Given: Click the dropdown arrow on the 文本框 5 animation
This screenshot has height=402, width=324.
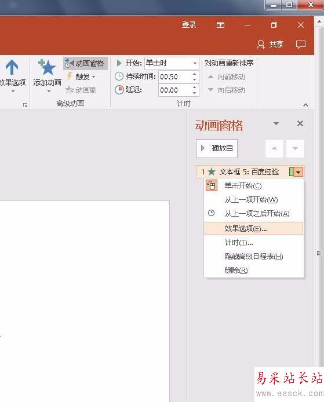Looking at the screenshot, I should [x=298, y=172].
